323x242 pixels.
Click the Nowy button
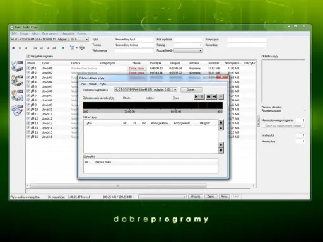click(x=224, y=197)
